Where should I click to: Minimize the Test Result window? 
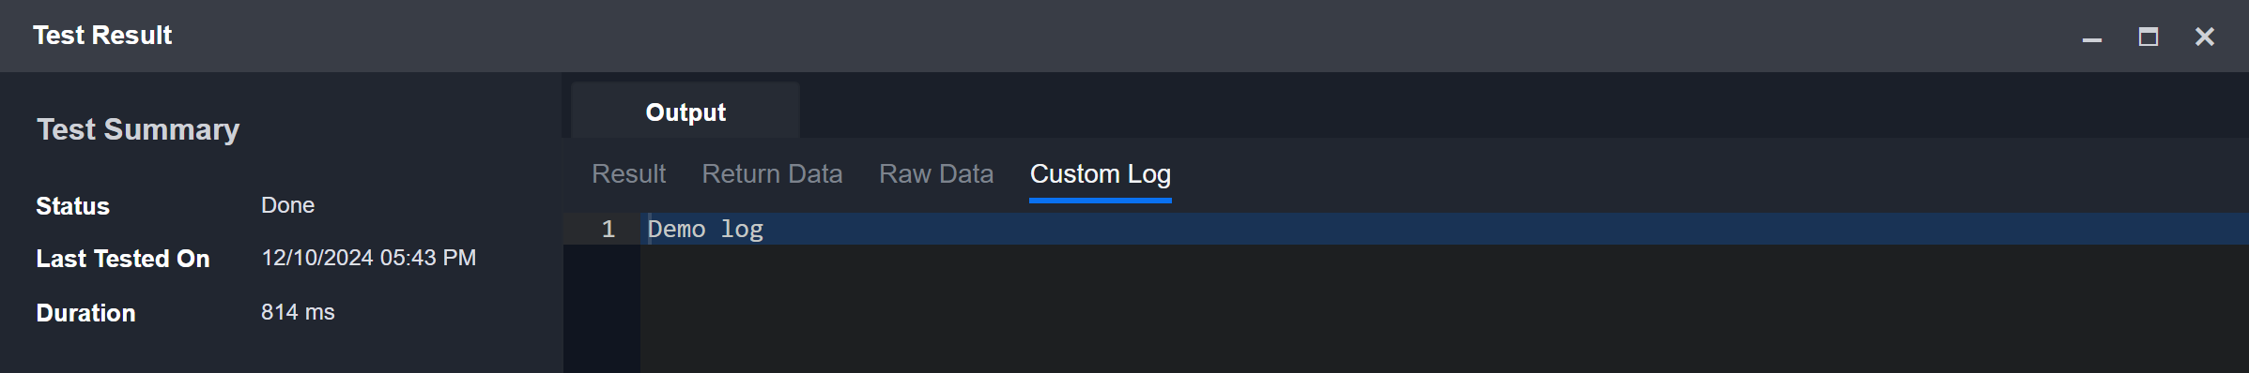[2091, 37]
